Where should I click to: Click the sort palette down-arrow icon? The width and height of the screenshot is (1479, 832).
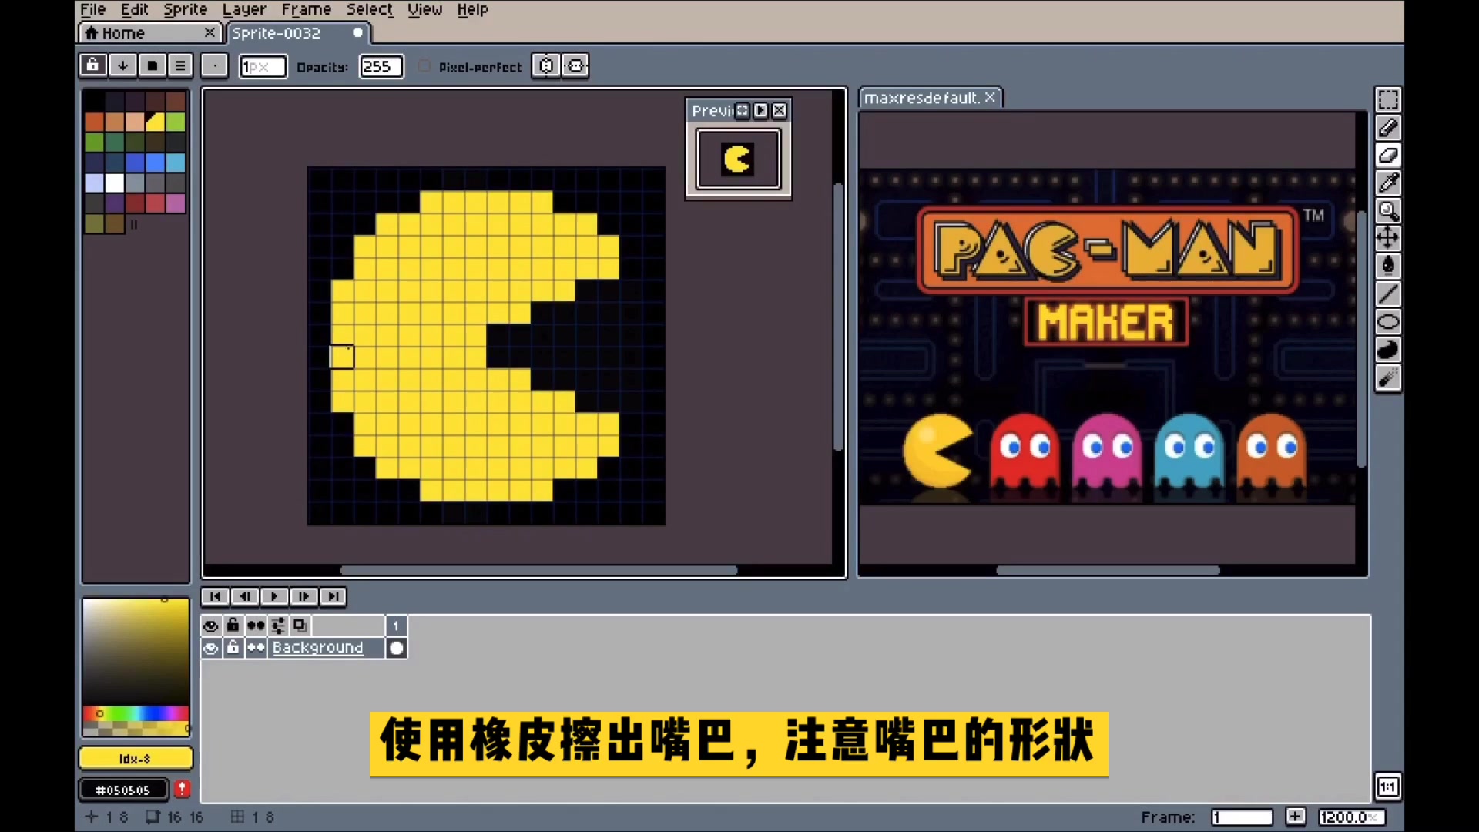point(122,65)
